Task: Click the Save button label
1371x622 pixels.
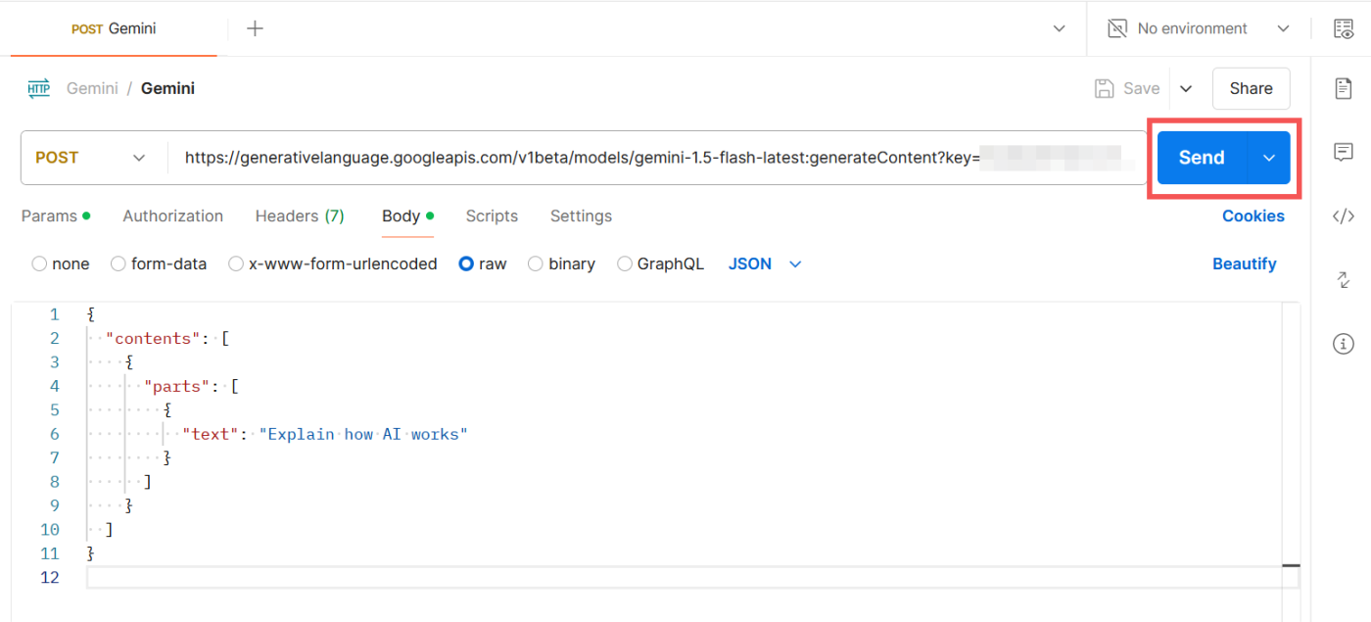Action: pyautogui.click(x=1141, y=88)
